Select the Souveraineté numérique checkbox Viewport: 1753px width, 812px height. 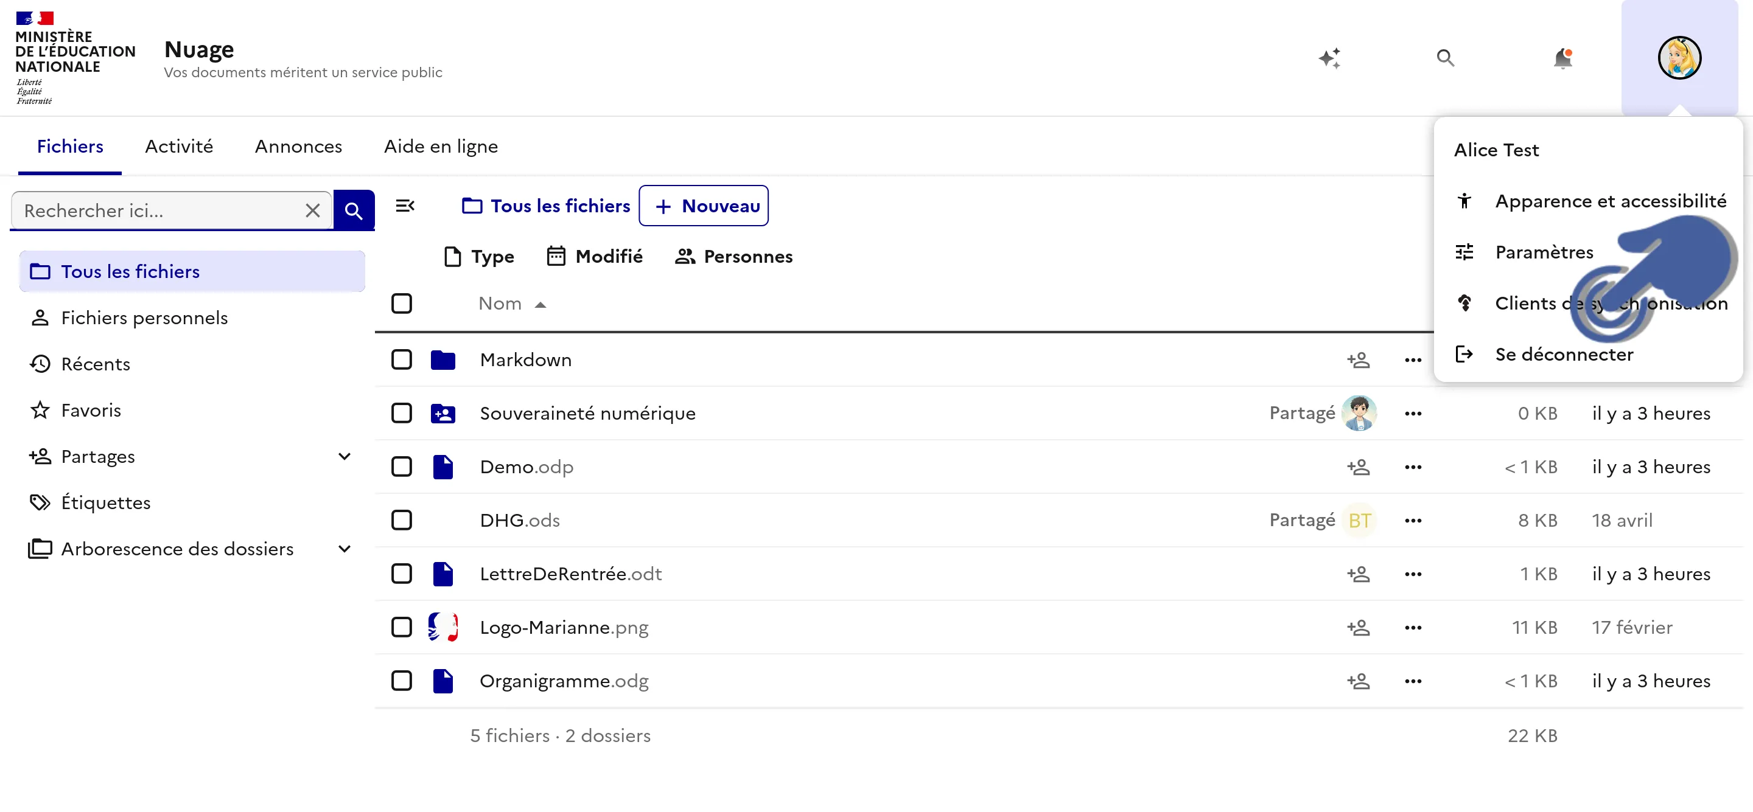(402, 413)
